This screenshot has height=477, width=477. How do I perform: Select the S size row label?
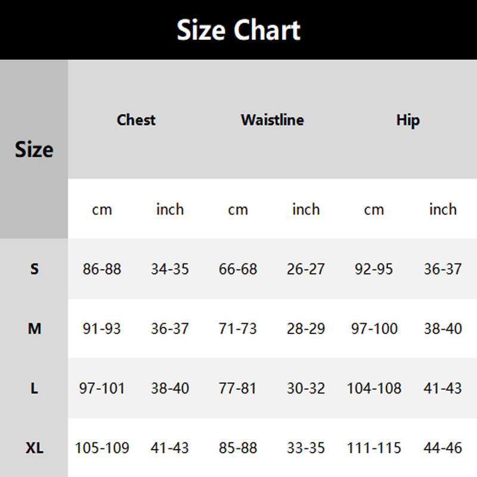point(34,269)
